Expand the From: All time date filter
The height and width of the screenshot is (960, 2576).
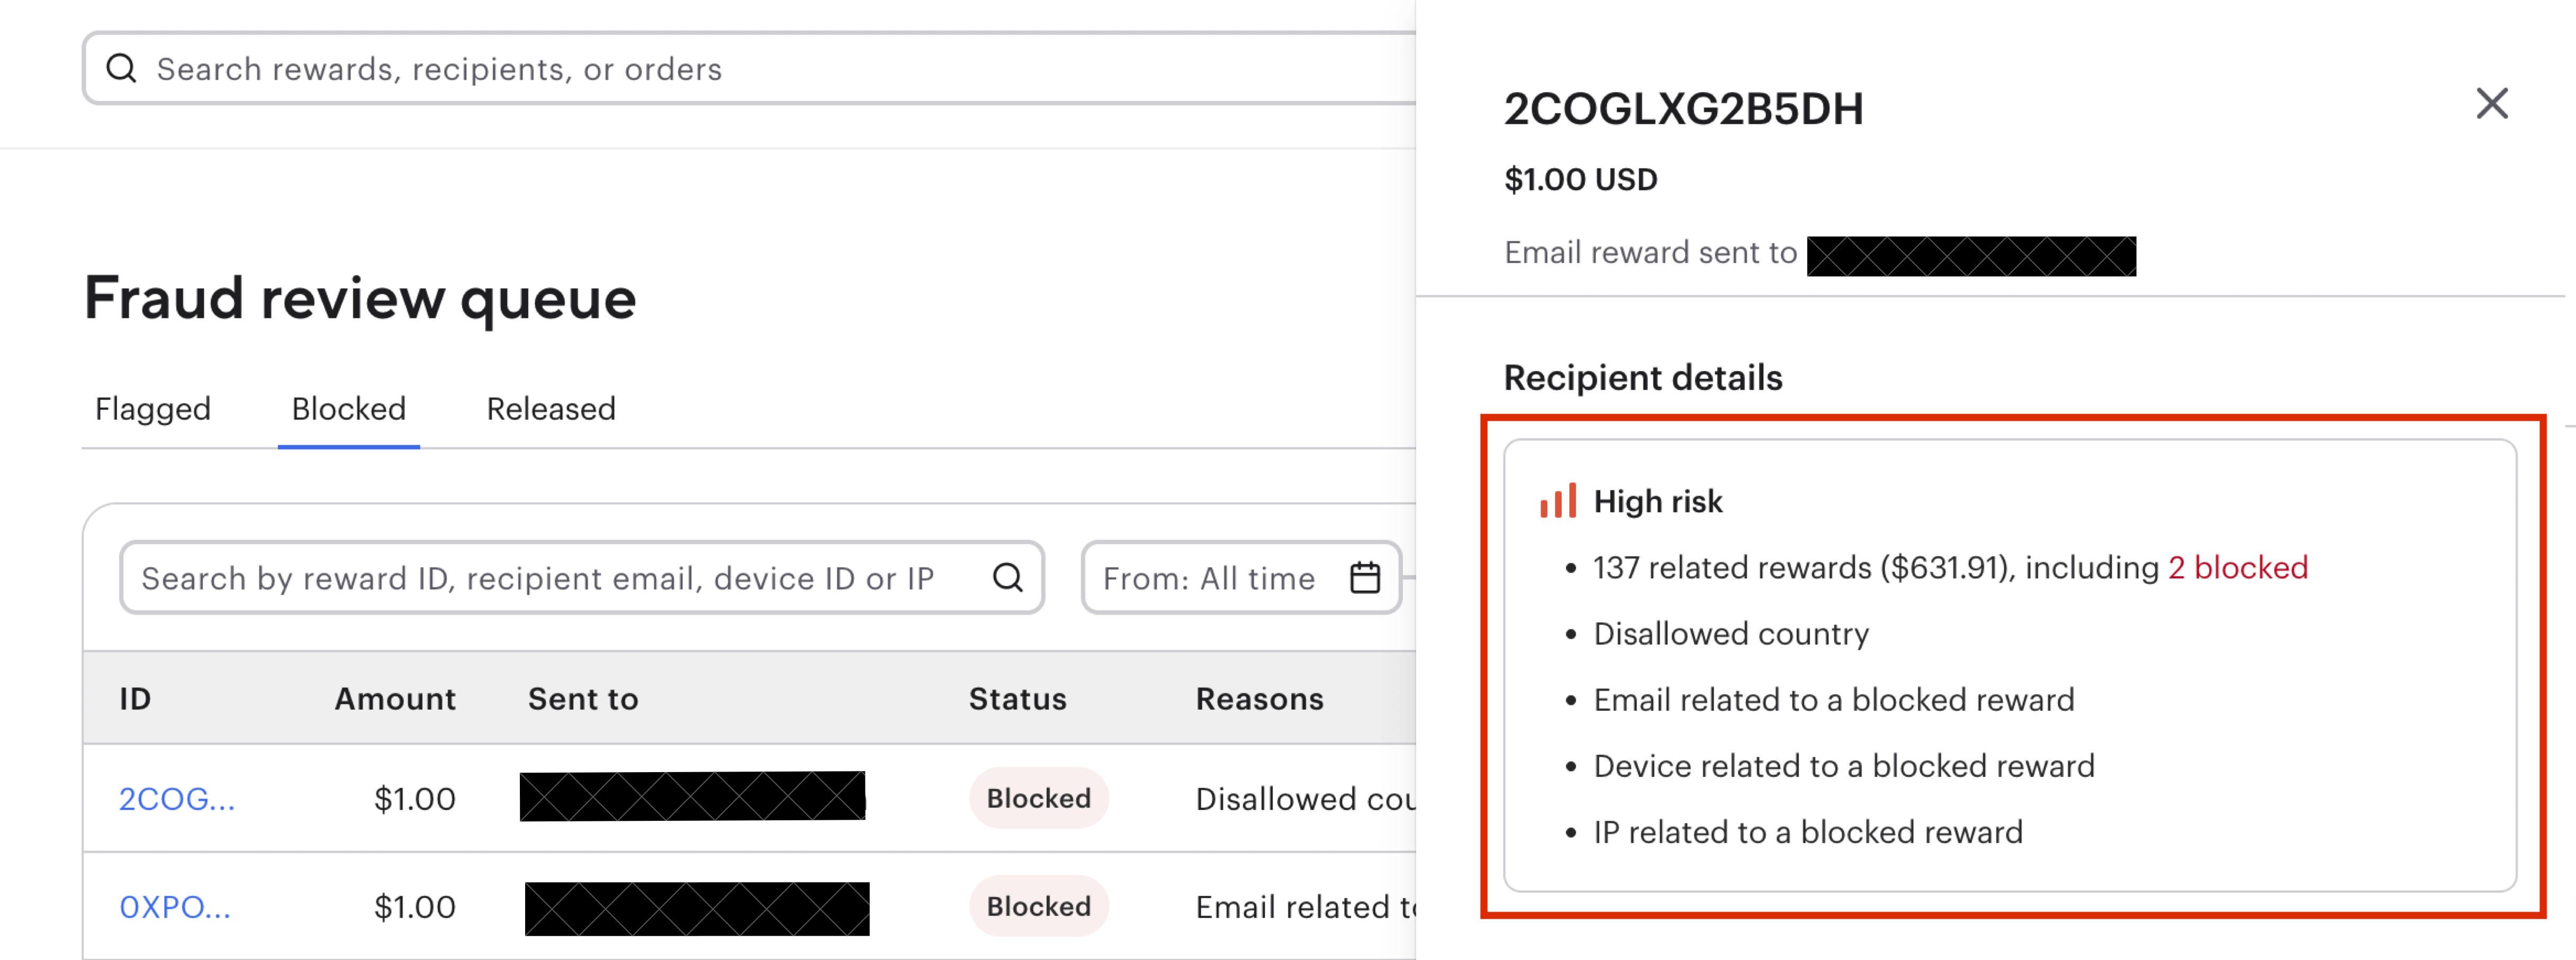coord(1210,578)
